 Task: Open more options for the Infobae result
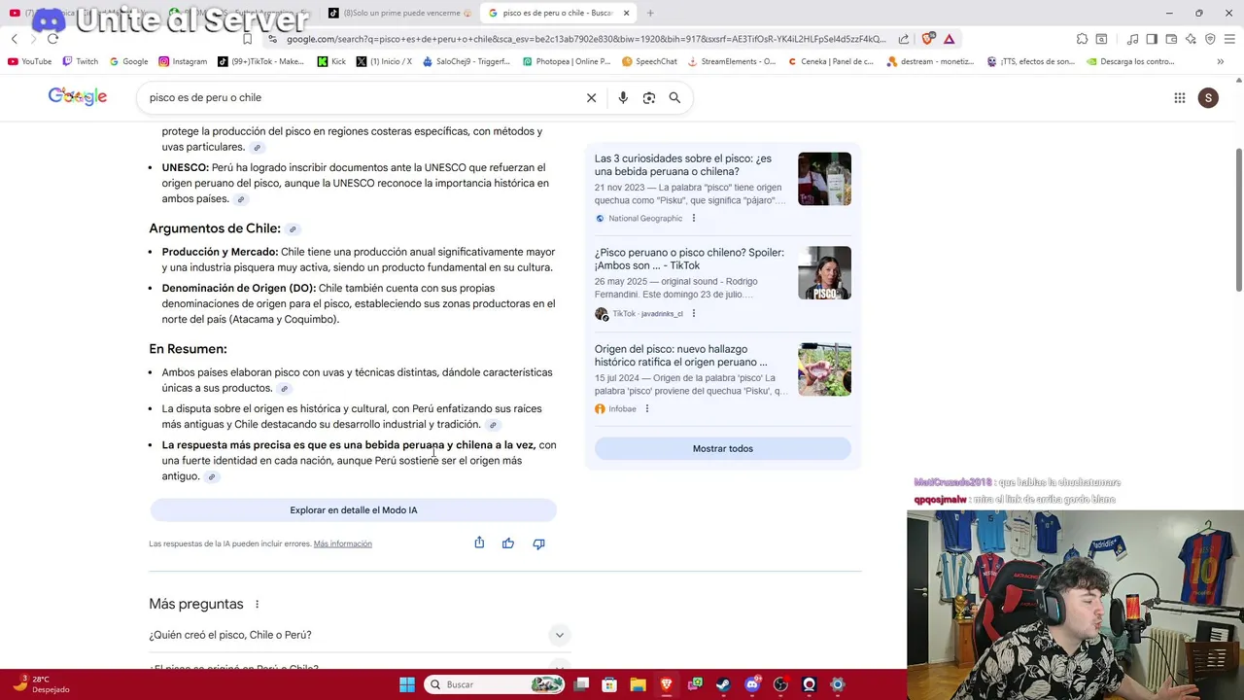point(646,408)
